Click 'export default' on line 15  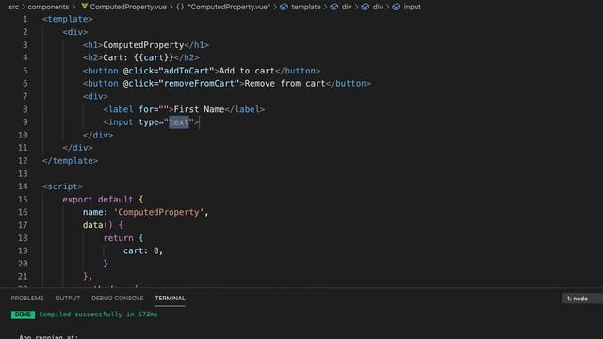98,199
